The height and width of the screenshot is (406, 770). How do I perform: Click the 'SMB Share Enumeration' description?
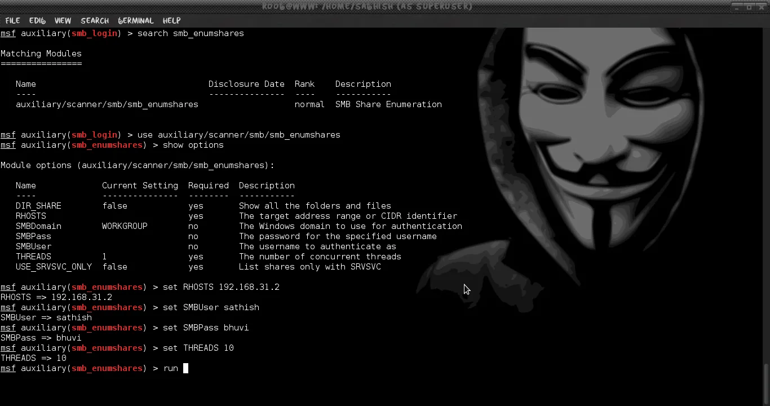coord(388,104)
